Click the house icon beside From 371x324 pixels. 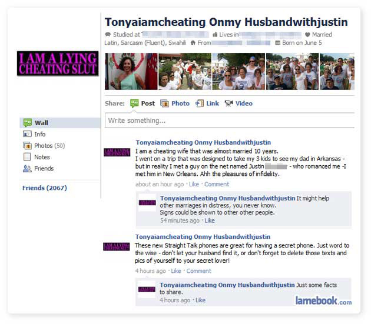coord(193,43)
